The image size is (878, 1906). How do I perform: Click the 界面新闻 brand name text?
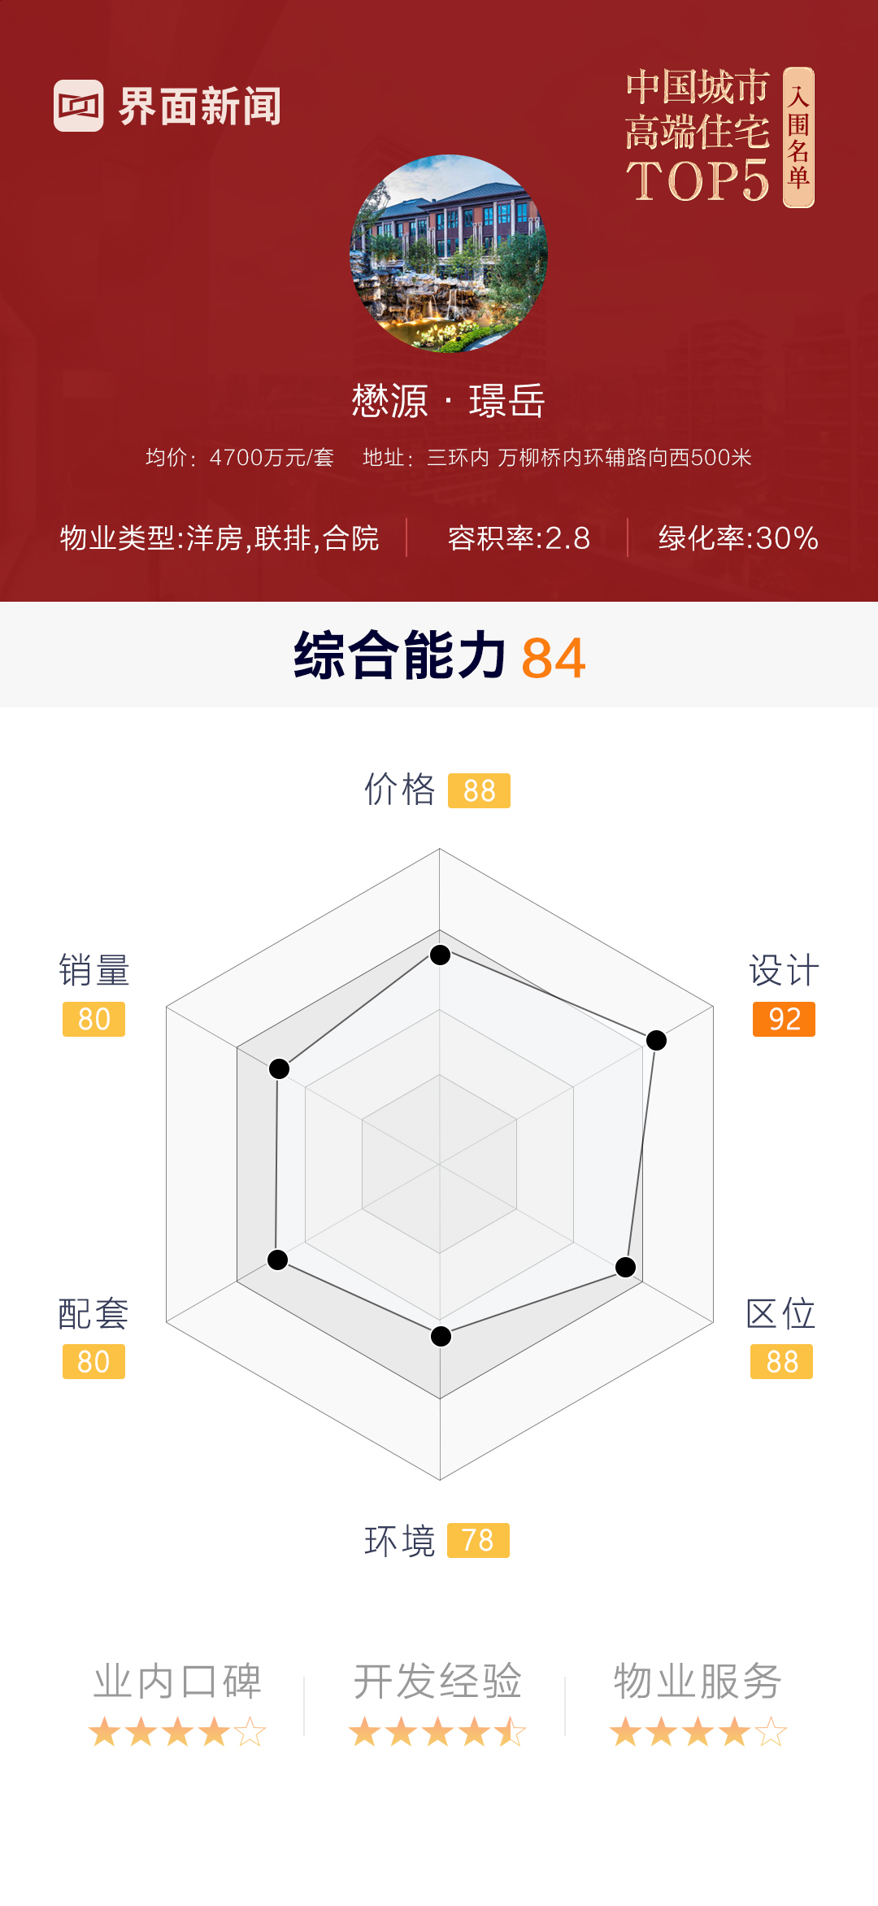(x=200, y=107)
